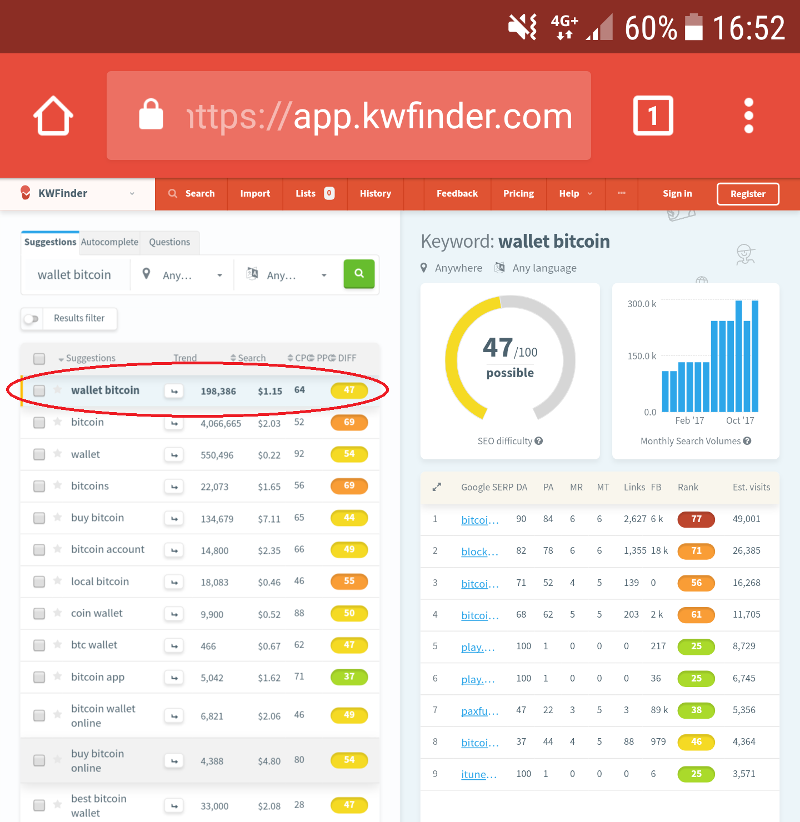This screenshot has height=822, width=800.
Task: Open the location 'Any...' dropdown
Action: pos(182,275)
